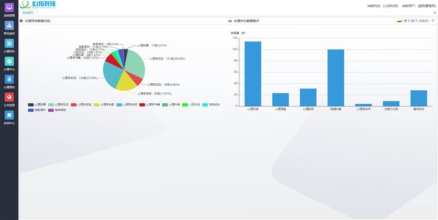This screenshot has width=438, height=220.
Task: Toggle 心理学效应 legend series visibility
Action: click(x=57, y=104)
